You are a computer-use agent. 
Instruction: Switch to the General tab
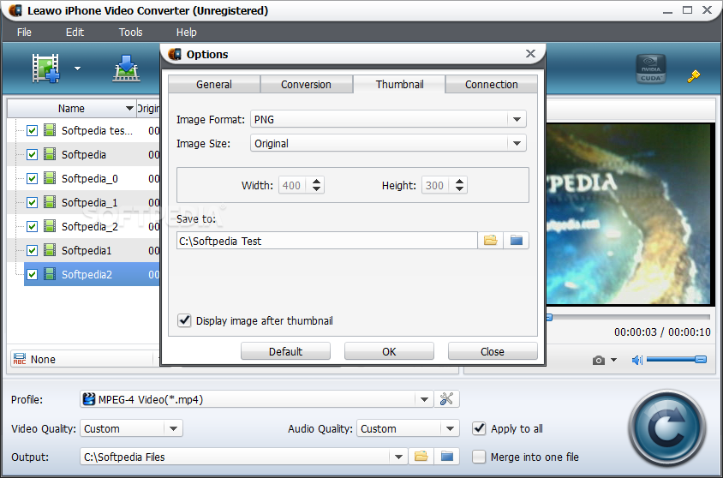tap(214, 84)
